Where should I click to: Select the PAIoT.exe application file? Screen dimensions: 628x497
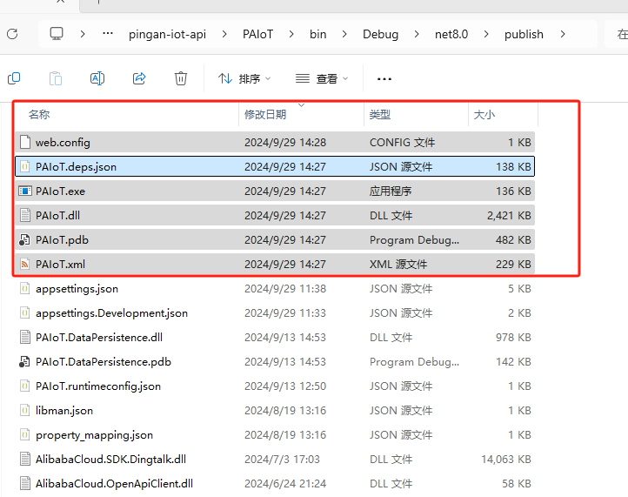[61, 191]
